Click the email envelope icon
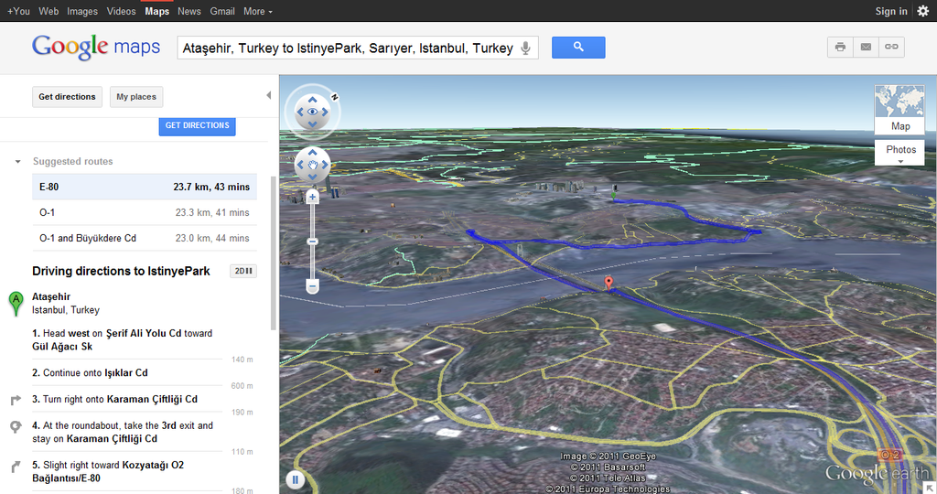937x494 pixels. 866,47
